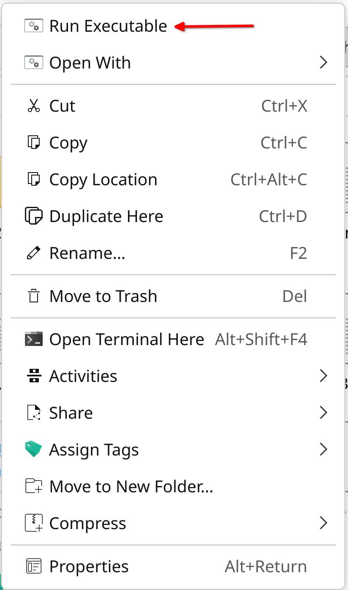
Task: Expand the Assign Tags submenu arrow
Action: [x=324, y=450]
